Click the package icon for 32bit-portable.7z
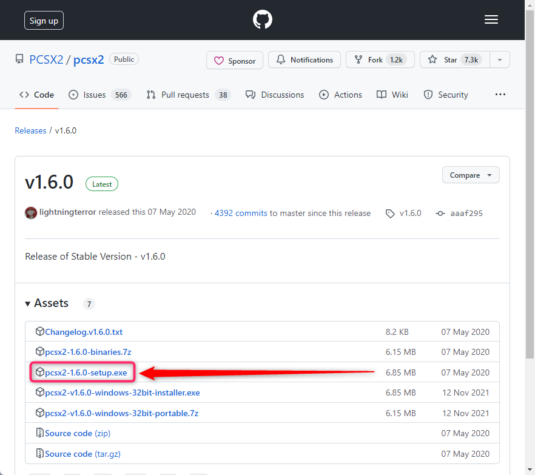 40,413
